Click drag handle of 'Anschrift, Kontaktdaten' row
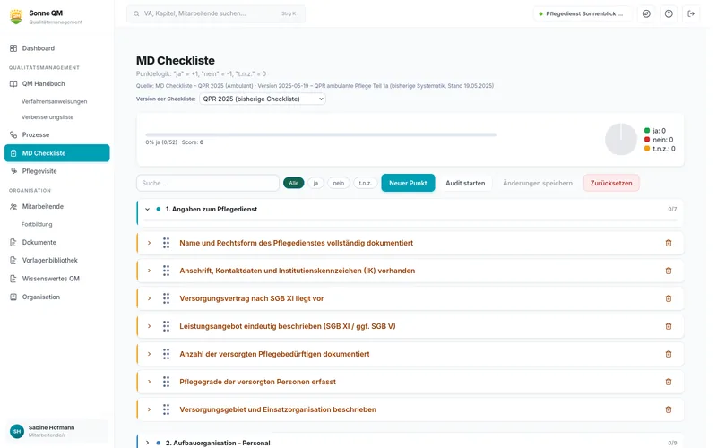 coord(166,271)
